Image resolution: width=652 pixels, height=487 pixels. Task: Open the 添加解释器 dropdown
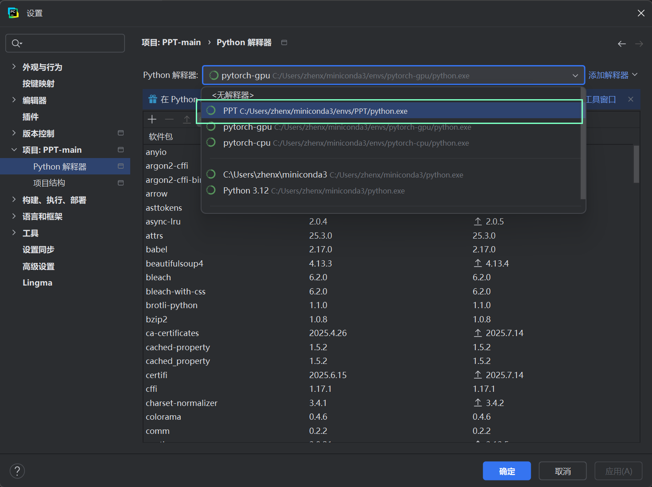pyautogui.click(x=613, y=75)
